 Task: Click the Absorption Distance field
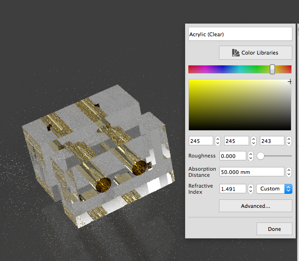252,172
